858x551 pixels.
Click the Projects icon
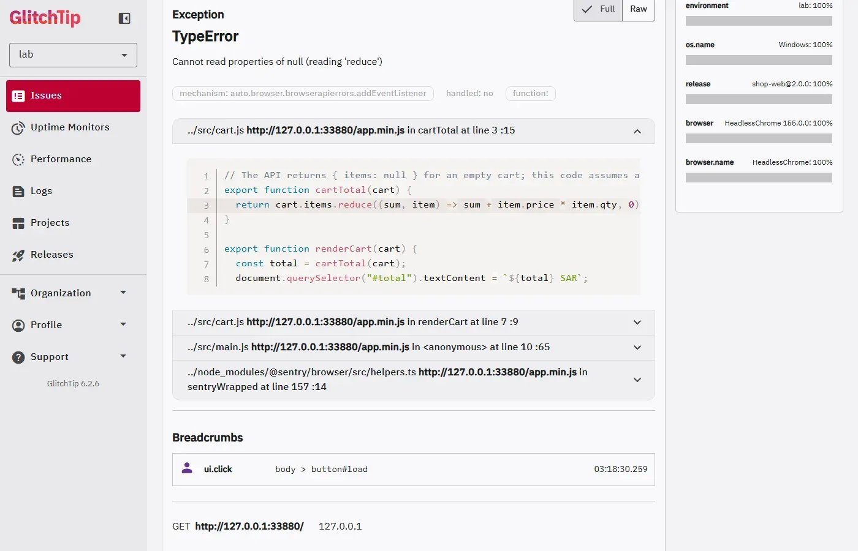(18, 223)
